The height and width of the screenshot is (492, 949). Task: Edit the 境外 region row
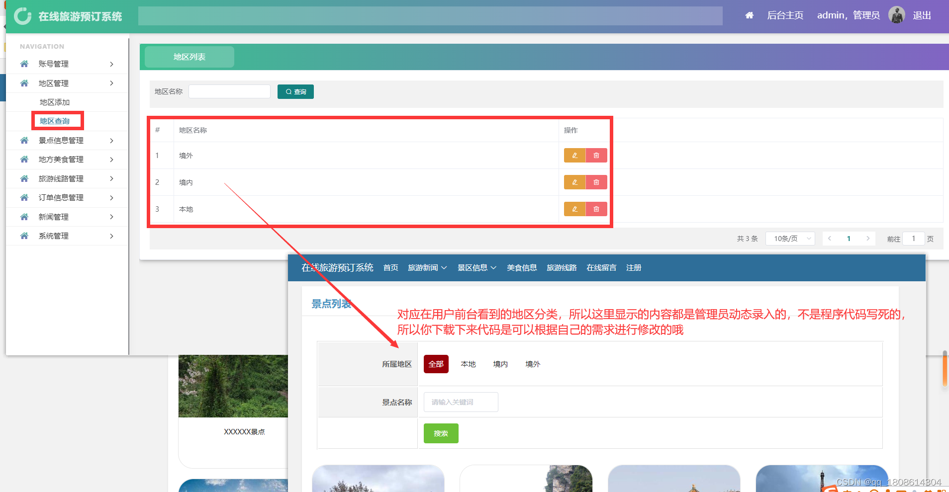point(574,156)
